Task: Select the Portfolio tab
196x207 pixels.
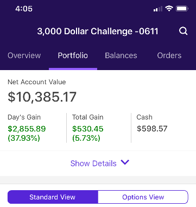Action: (73, 55)
